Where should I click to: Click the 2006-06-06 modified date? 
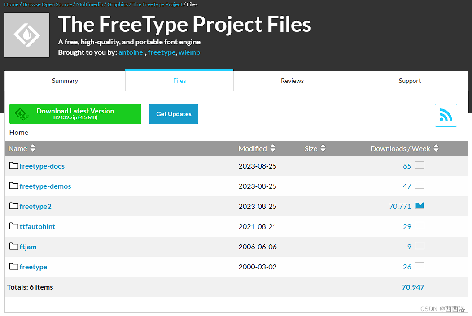click(x=258, y=247)
